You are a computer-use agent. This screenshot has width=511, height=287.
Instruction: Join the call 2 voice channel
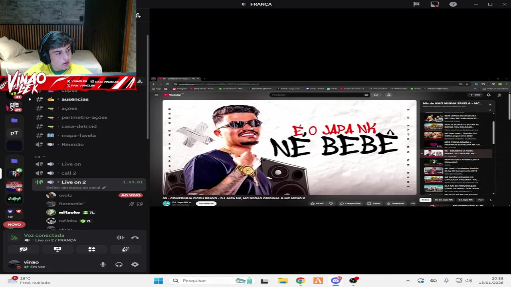coord(69,173)
